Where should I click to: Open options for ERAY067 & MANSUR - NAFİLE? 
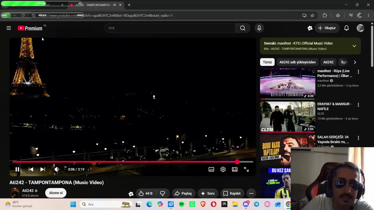click(x=358, y=105)
